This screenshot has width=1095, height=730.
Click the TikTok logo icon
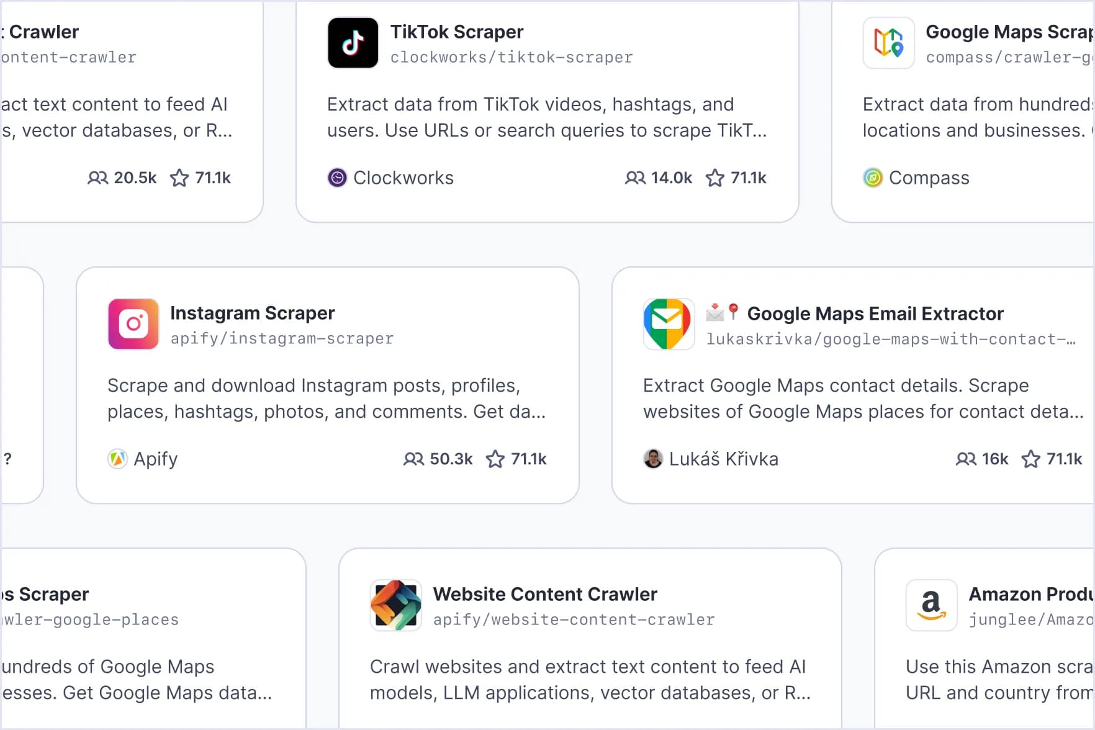353,43
